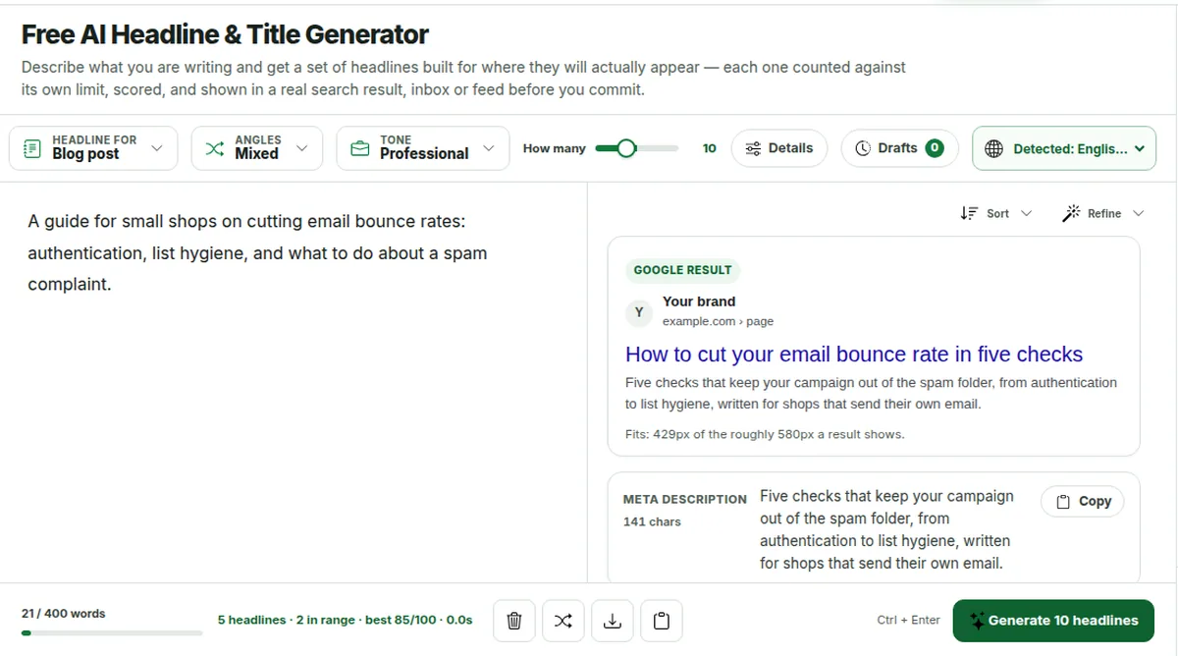Expand the Sort menu

995,213
